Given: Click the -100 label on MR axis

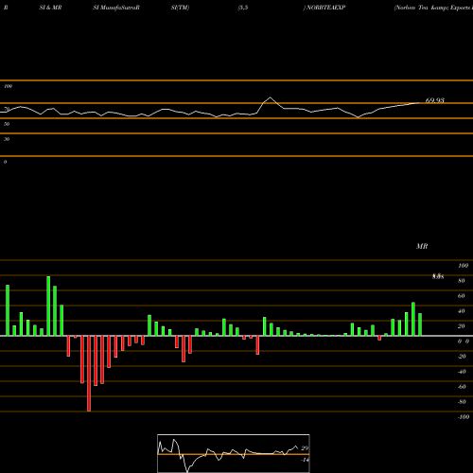Looking at the screenshot, I should (463, 417).
